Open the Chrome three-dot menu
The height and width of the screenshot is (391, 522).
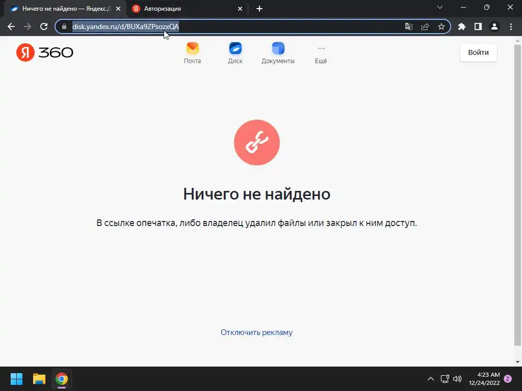coord(511,26)
